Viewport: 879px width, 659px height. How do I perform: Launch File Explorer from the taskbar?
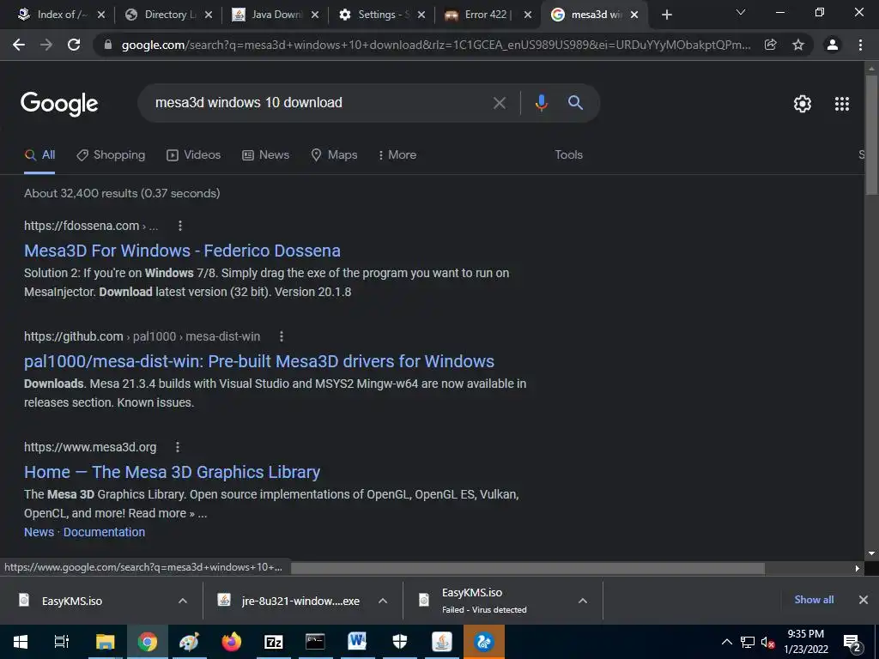pos(105,642)
